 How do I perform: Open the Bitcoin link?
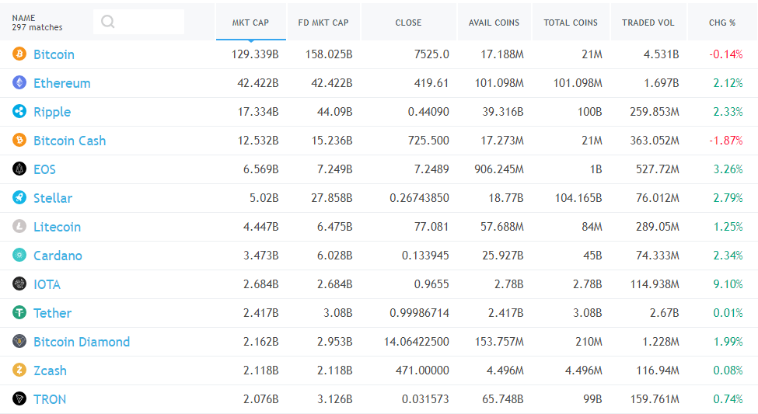click(54, 54)
